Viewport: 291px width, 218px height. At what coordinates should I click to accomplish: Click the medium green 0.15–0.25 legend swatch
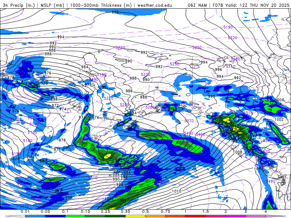tap(95, 216)
